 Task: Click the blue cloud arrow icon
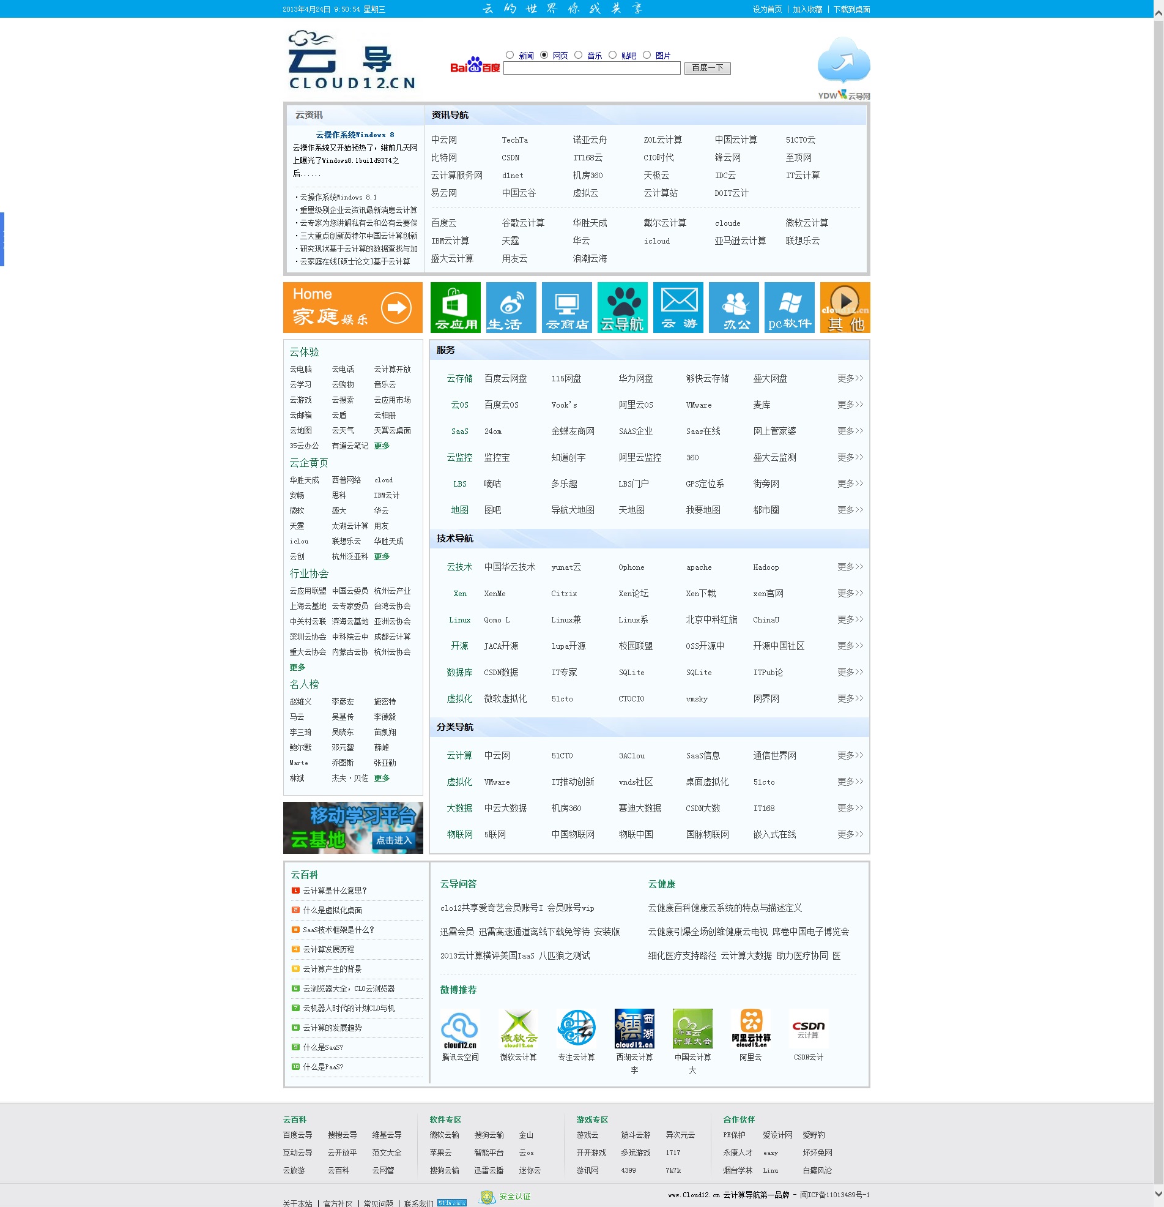pos(843,60)
